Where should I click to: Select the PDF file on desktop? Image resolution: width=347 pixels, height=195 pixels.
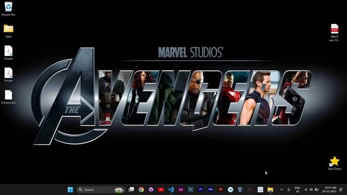click(x=335, y=32)
